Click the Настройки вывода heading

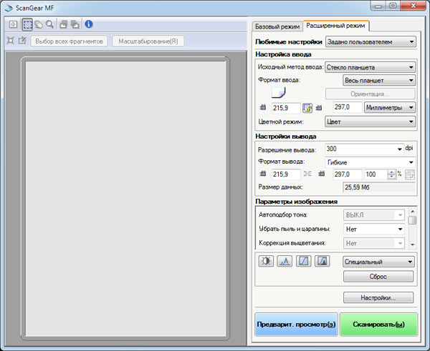click(x=285, y=137)
